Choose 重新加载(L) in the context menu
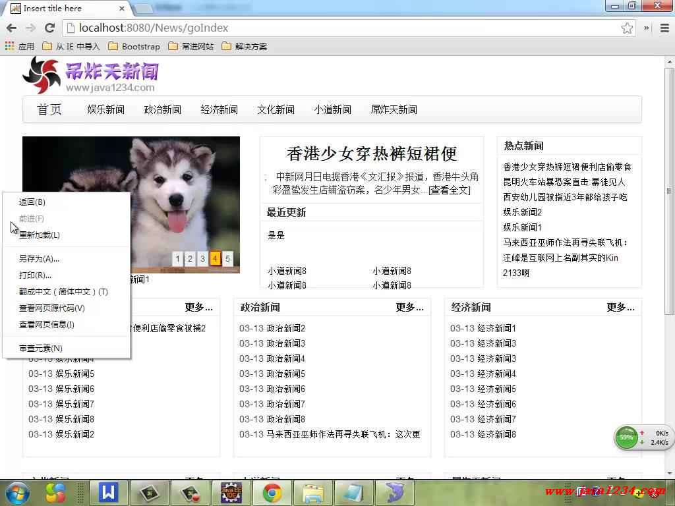Screen dimensions: 675x506 (67, 235)
